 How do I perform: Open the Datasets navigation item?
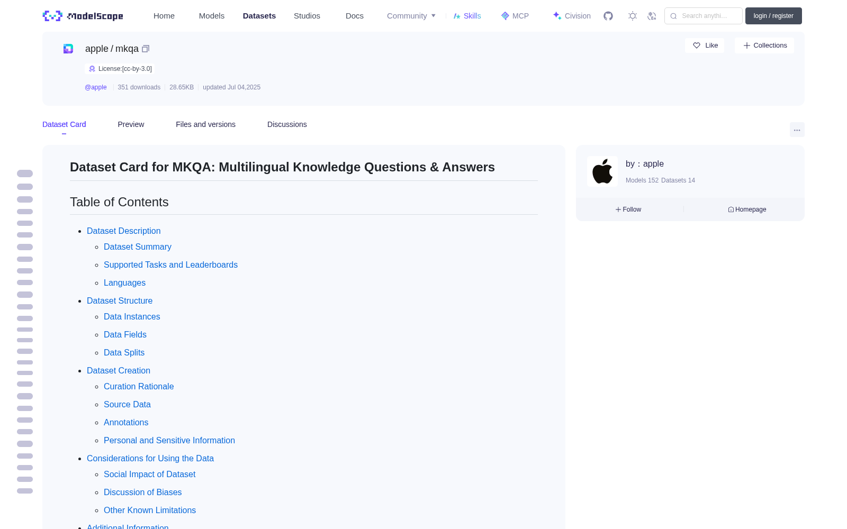pos(259,16)
